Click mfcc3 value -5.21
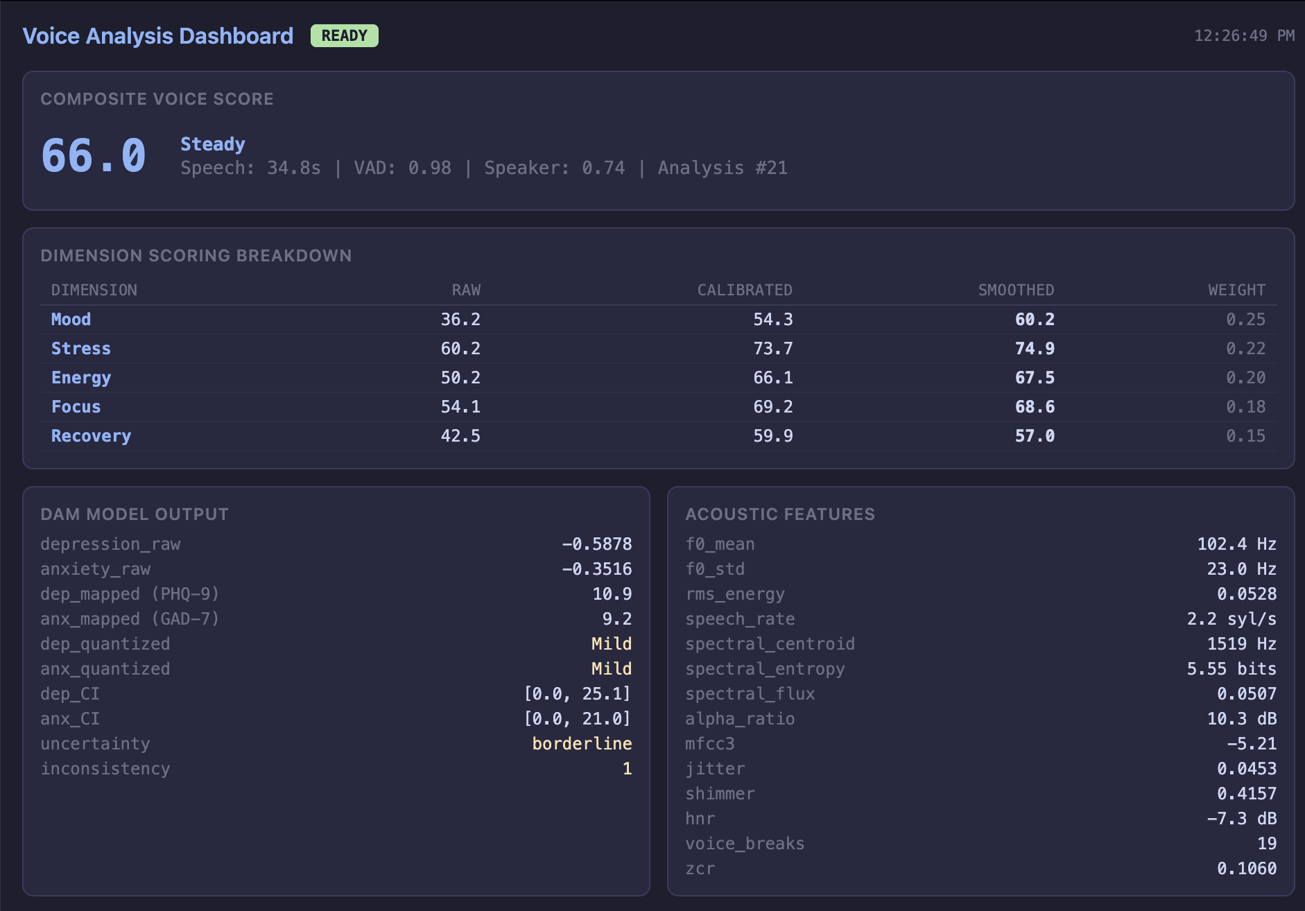1305x911 pixels. click(1252, 744)
